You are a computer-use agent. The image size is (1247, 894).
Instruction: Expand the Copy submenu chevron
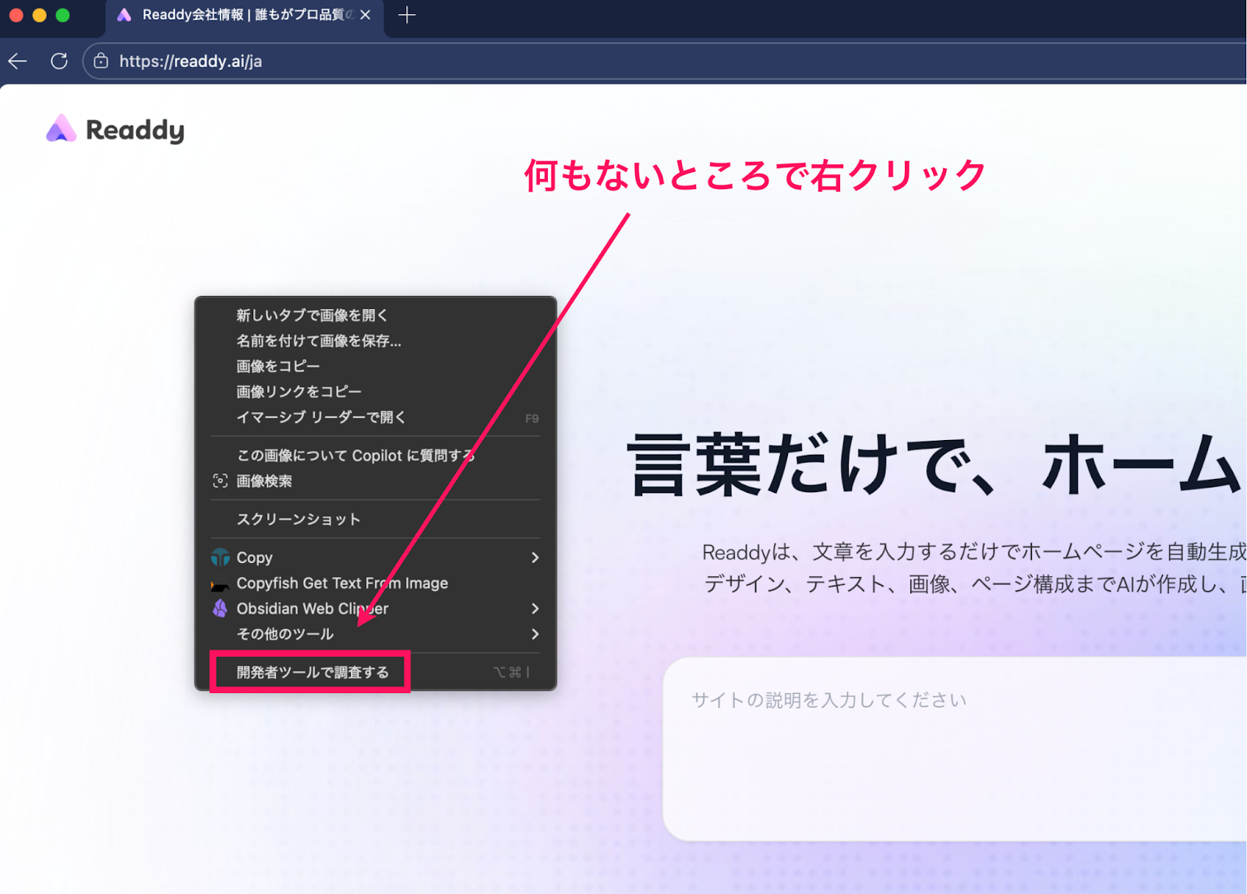(x=535, y=558)
